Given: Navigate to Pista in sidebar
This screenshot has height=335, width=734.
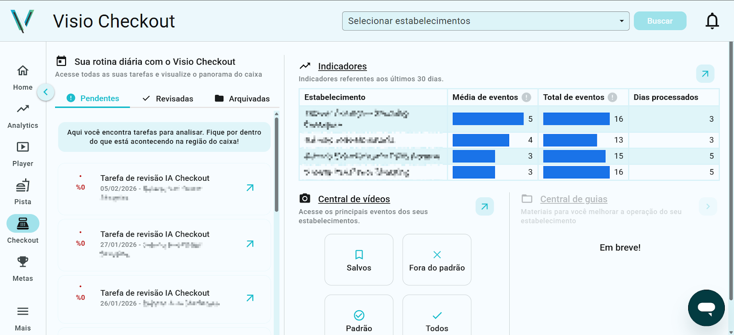Looking at the screenshot, I should click(22, 192).
